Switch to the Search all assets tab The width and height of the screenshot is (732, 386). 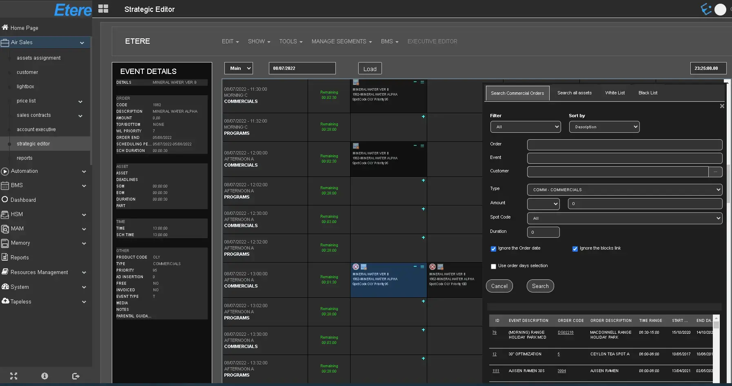tap(574, 93)
